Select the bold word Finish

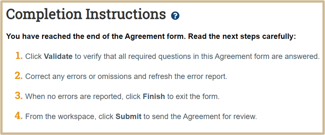tap(154, 97)
